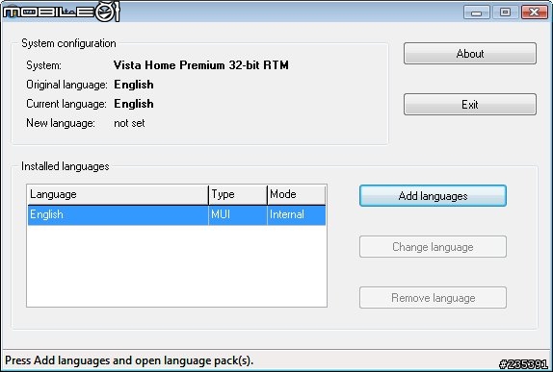
Task: Close the window with the red X
Action: pyautogui.click(x=535, y=12)
